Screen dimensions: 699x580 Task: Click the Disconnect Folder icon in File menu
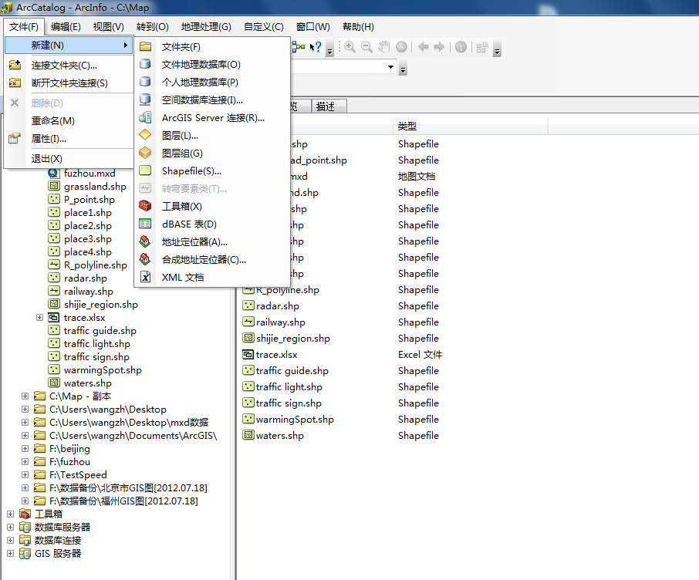(x=15, y=83)
